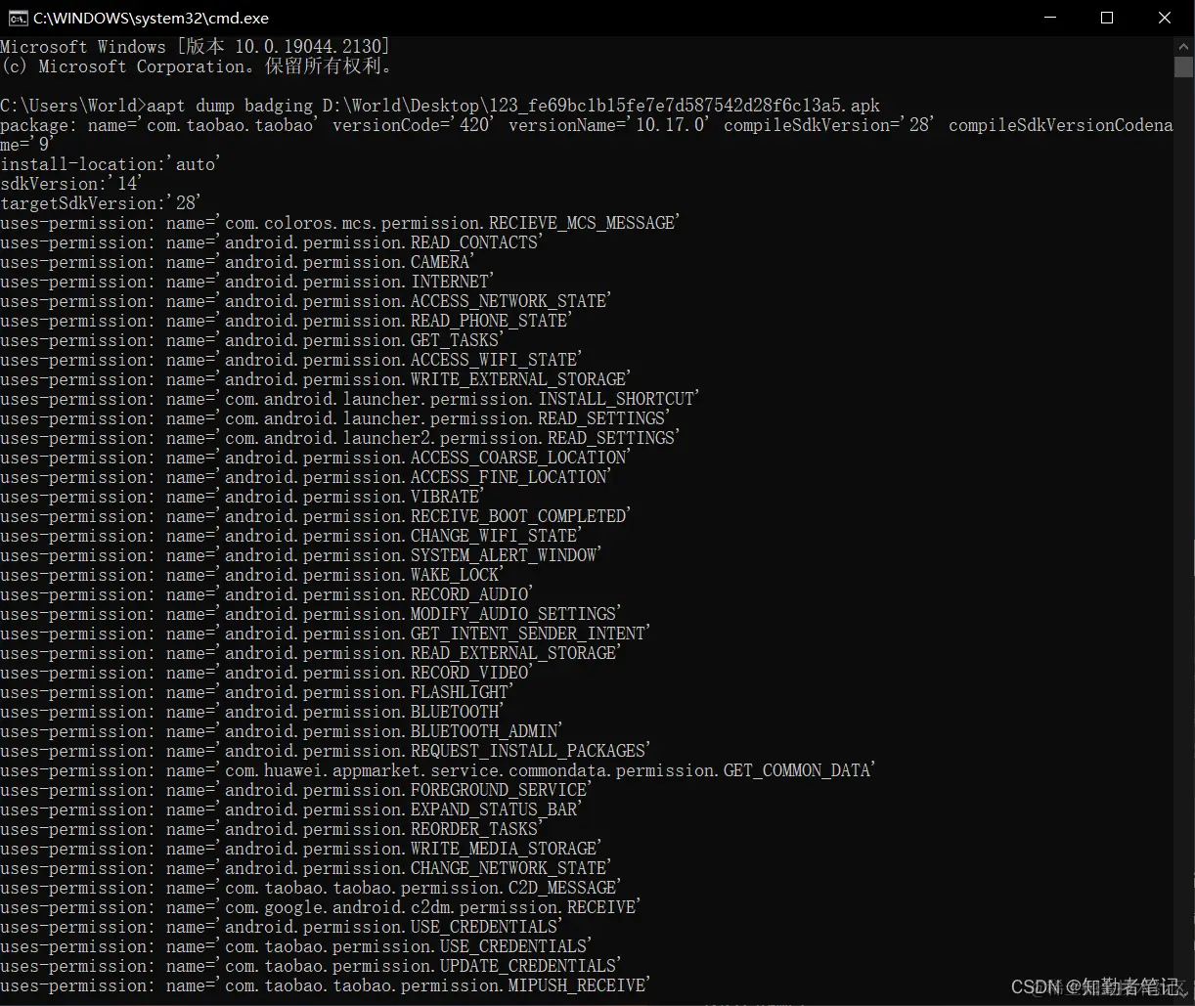Click the package name com.taobao.taobao
This screenshot has height=1006, width=1195.
click(232, 125)
